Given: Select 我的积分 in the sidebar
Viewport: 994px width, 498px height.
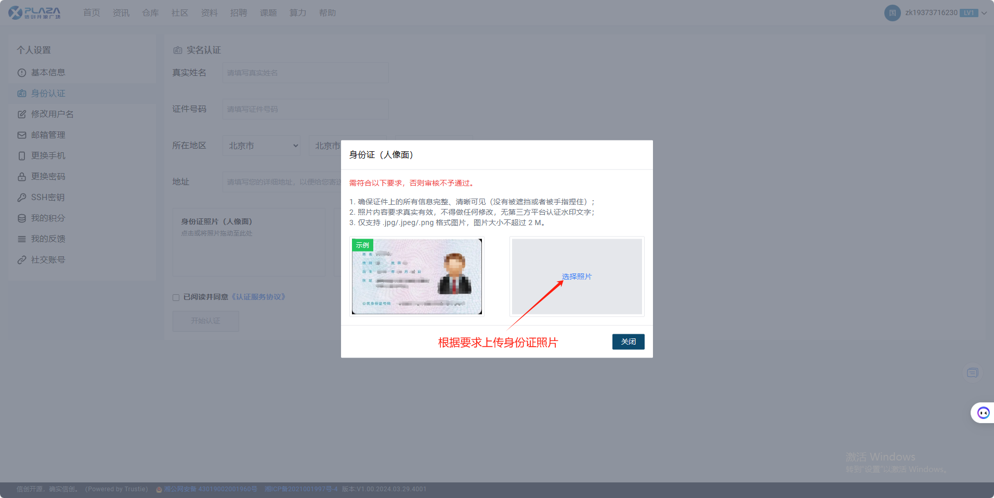Looking at the screenshot, I should [48, 218].
